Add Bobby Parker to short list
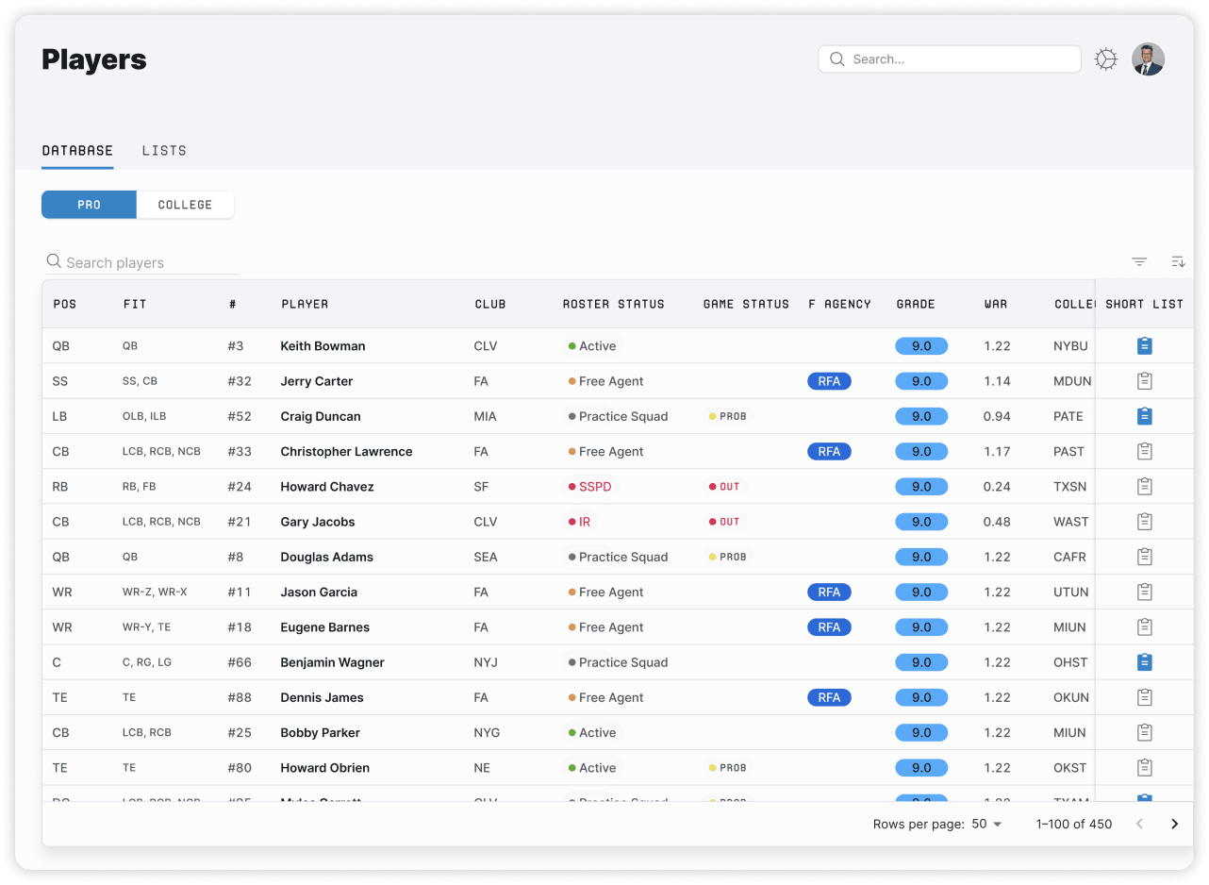Viewport: 1209px width, 885px height. pyautogui.click(x=1144, y=732)
